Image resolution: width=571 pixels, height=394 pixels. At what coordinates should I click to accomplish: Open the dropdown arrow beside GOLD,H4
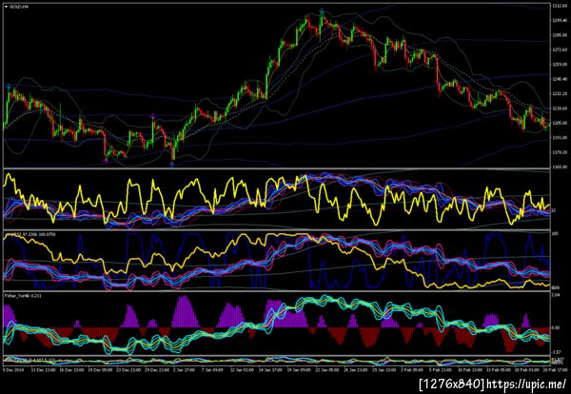coord(7,7)
